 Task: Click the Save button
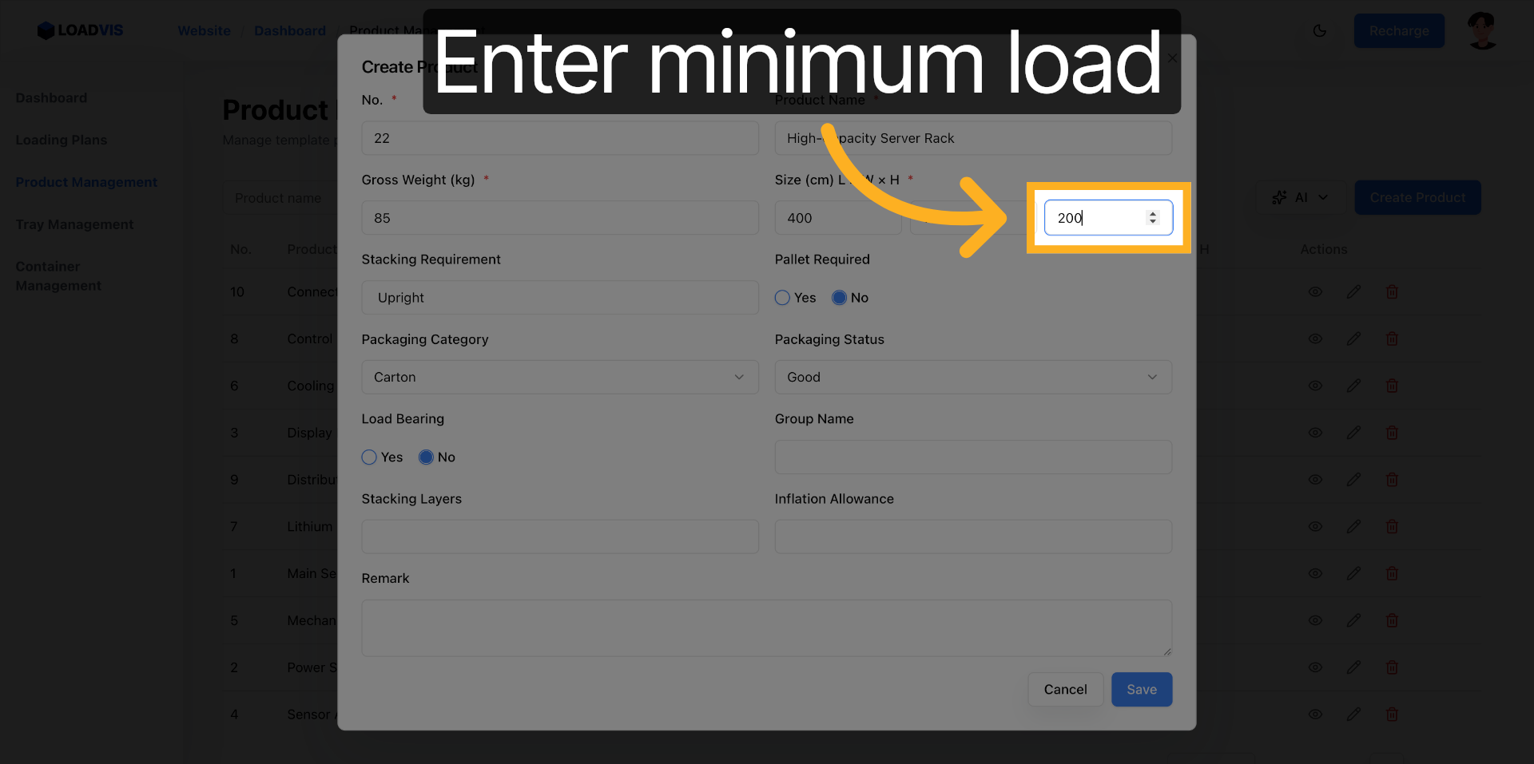[1141, 690]
